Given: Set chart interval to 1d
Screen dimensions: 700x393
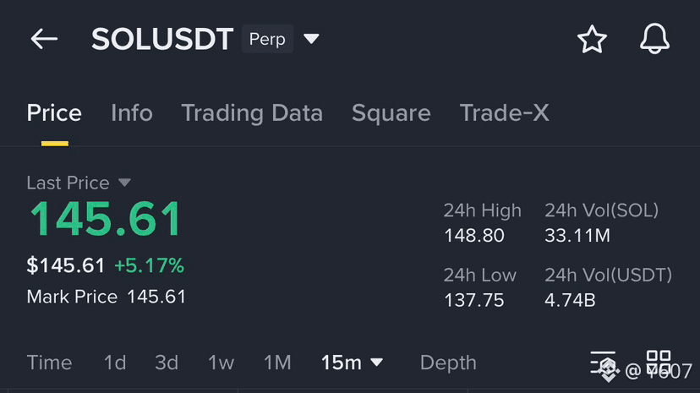Looking at the screenshot, I should [x=115, y=363].
